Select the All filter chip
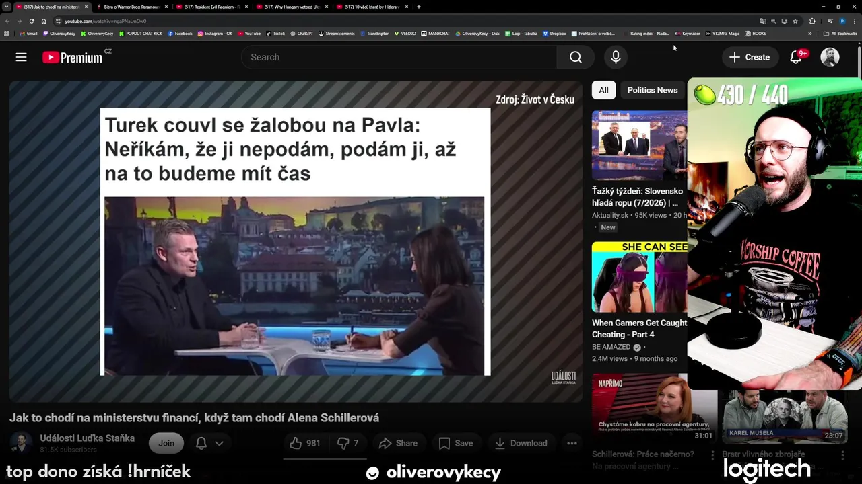Viewport: 862px width, 484px height. [603, 90]
